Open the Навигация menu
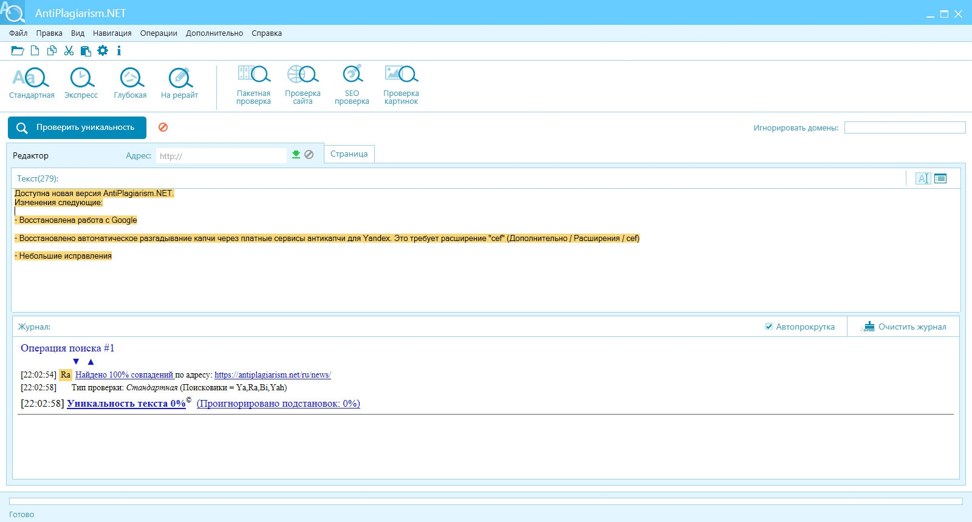This screenshot has height=522, width=972. point(112,33)
